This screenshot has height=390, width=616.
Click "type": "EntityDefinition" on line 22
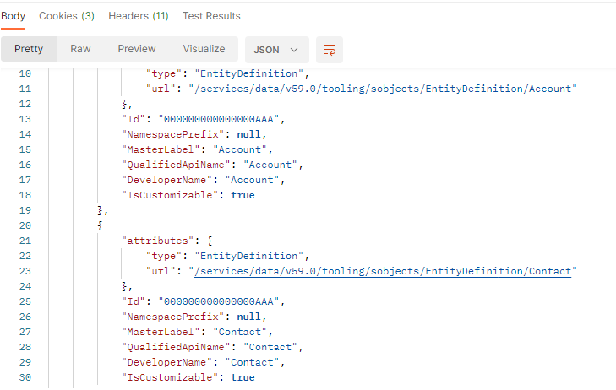pyautogui.click(x=227, y=257)
